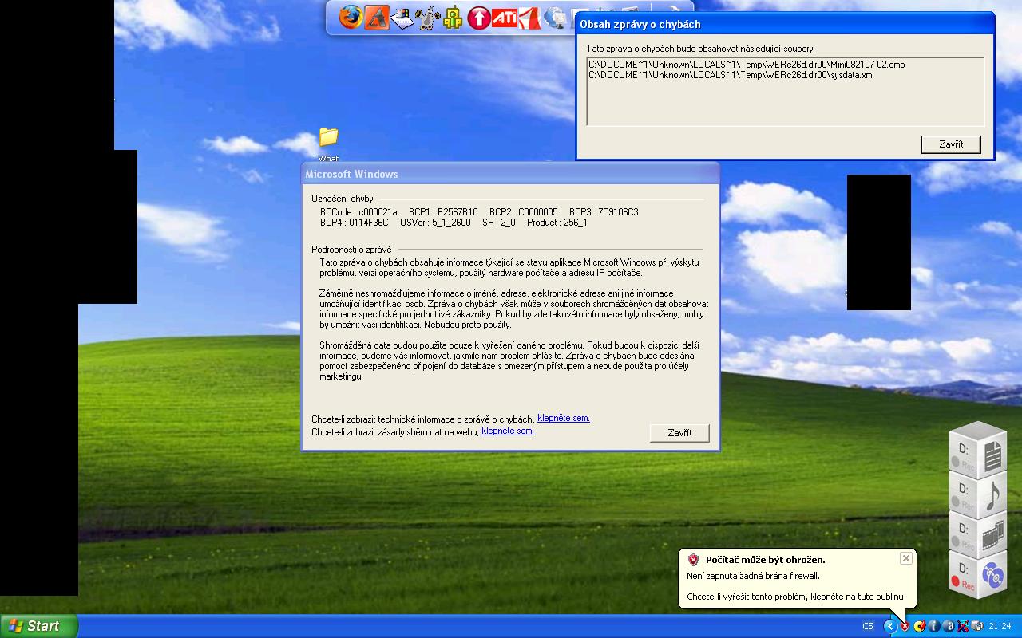Click the red up-arrow icon in the dock

(x=478, y=18)
